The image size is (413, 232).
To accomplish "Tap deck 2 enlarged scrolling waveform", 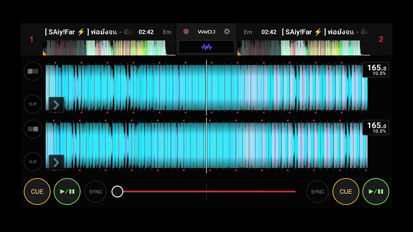I will coord(206,145).
